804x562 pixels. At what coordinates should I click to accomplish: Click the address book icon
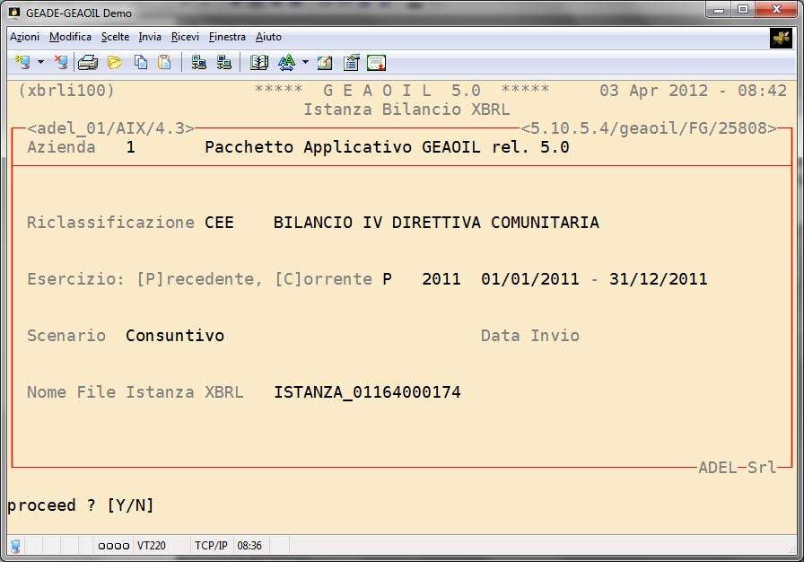coord(259,63)
